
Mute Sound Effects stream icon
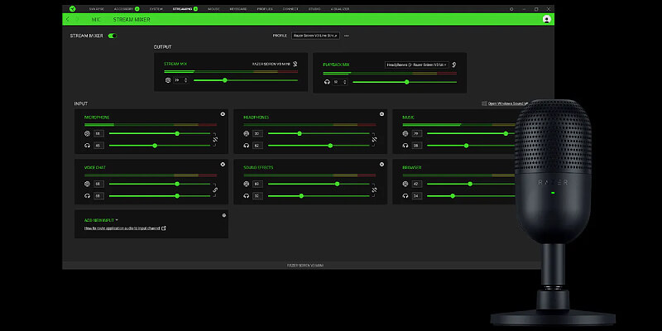point(246,184)
